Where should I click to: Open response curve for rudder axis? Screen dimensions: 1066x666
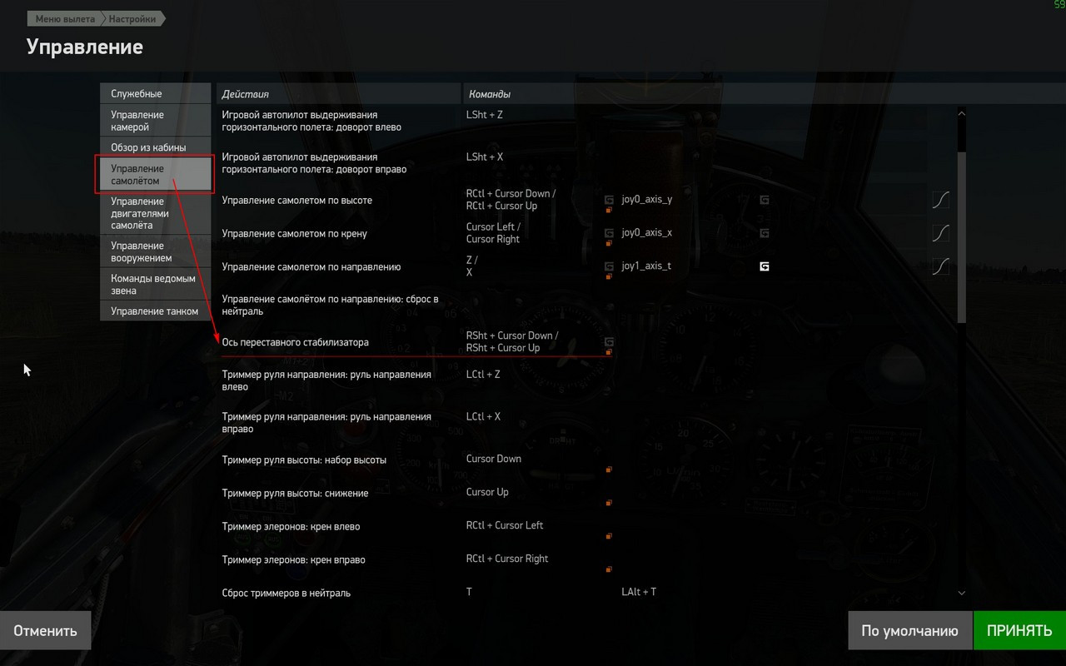[x=940, y=267]
